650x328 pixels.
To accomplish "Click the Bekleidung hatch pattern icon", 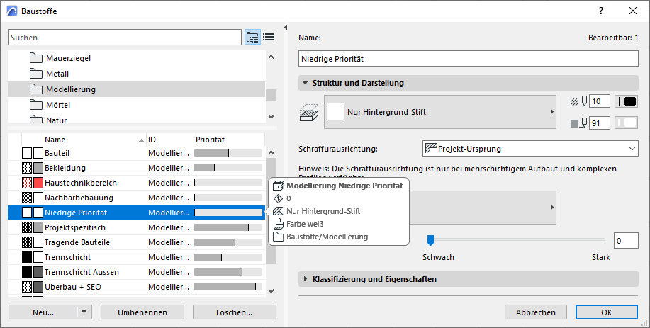I will click(27, 168).
